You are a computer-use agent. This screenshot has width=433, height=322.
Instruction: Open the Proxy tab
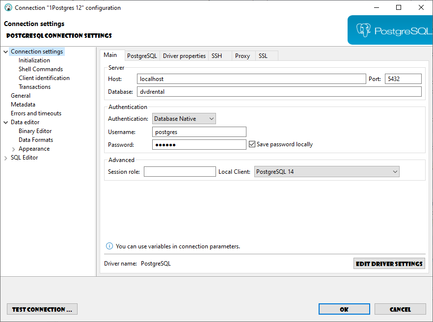point(243,56)
